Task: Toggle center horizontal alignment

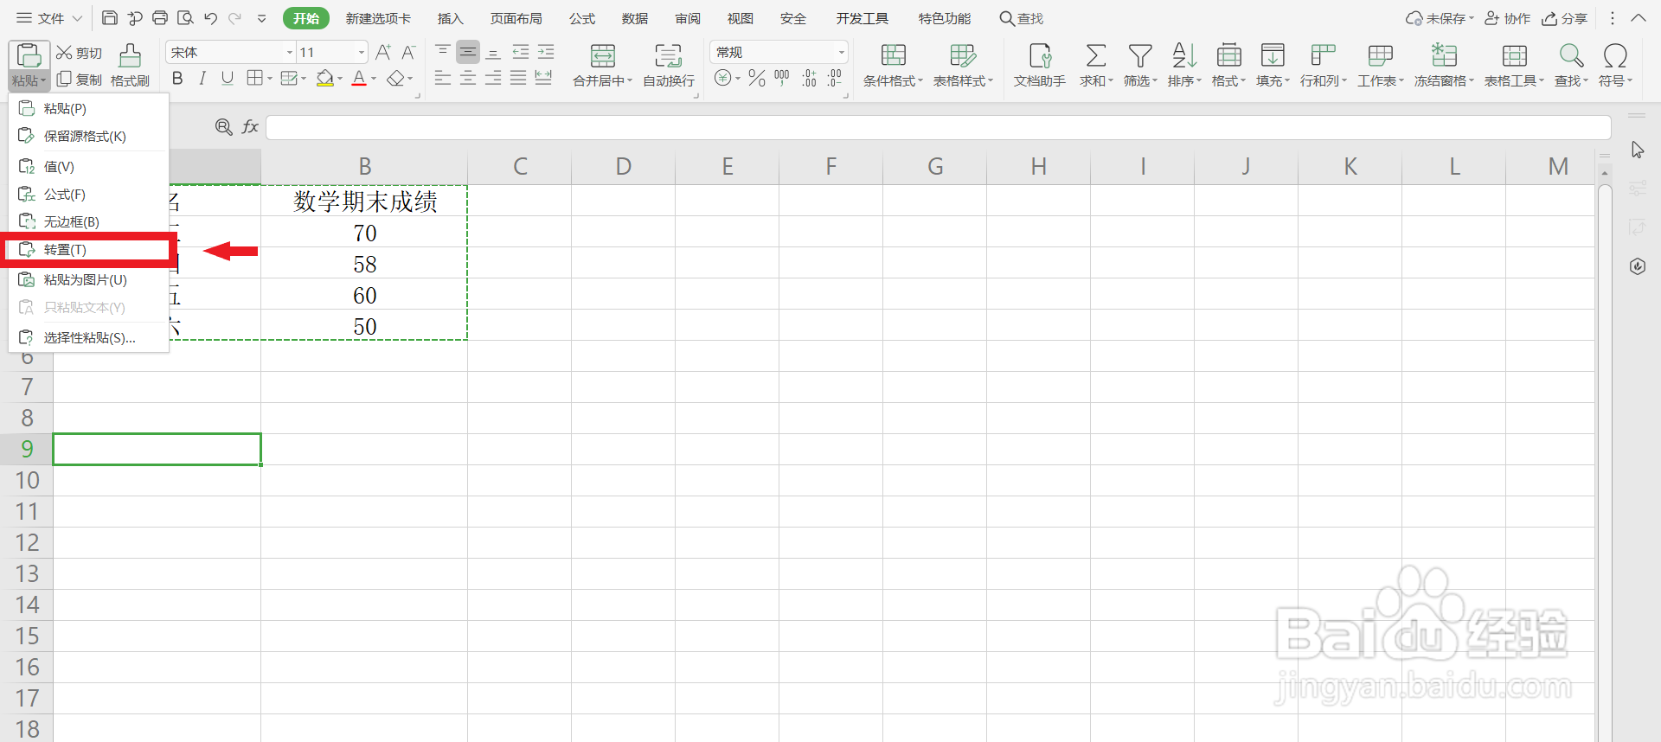Action: [468, 79]
